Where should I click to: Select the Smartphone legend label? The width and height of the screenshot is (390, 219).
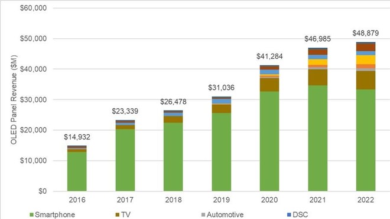[x=55, y=214]
